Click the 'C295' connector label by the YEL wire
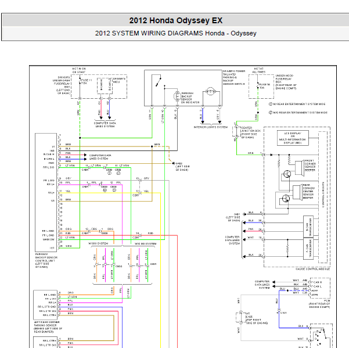 135,195
